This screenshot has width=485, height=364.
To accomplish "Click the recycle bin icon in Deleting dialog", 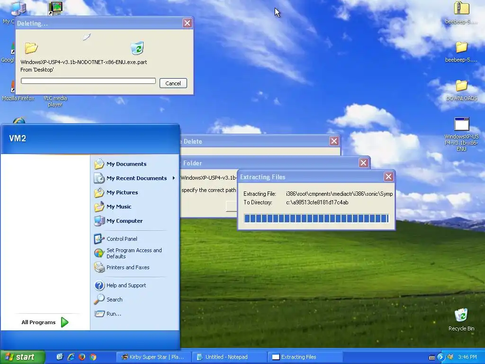I will (x=137, y=48).
